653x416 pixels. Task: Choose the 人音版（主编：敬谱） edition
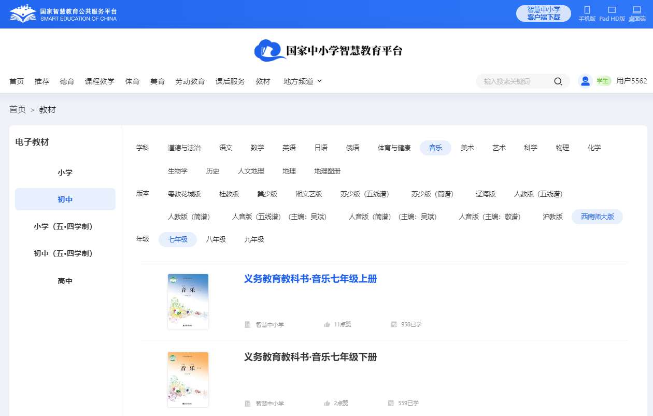point(490,217)
